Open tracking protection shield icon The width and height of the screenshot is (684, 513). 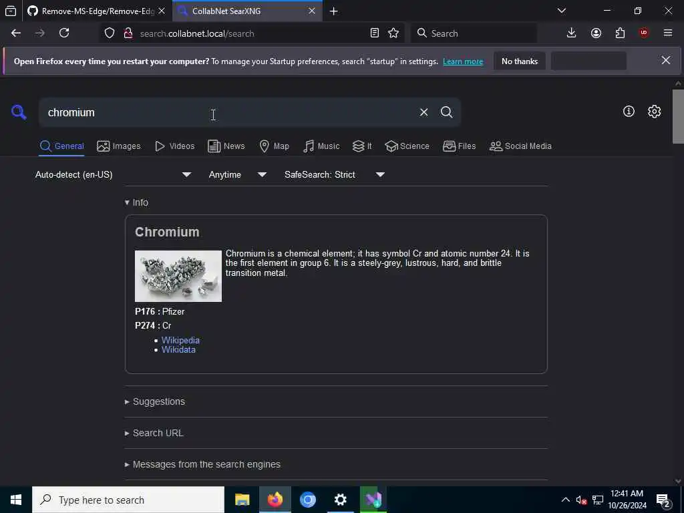(x=110, y=33)
